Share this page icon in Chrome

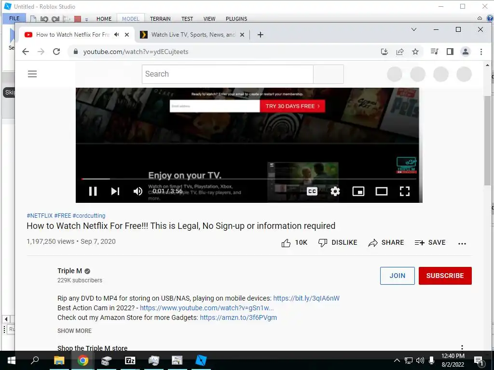(x=400, y=52)
